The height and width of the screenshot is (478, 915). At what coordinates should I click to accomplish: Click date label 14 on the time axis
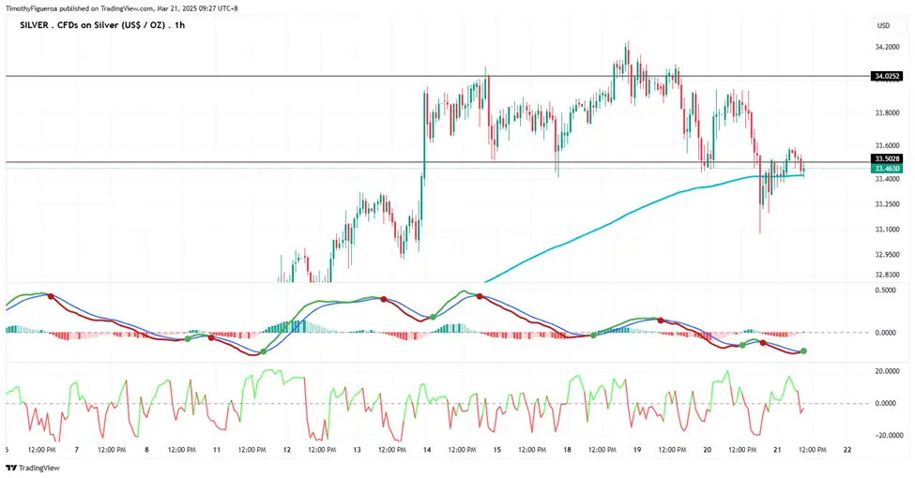point(427,450)
